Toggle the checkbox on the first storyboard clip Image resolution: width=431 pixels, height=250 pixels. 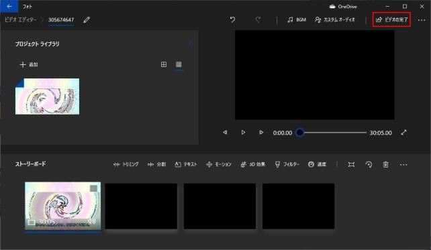tap(93, 188)
